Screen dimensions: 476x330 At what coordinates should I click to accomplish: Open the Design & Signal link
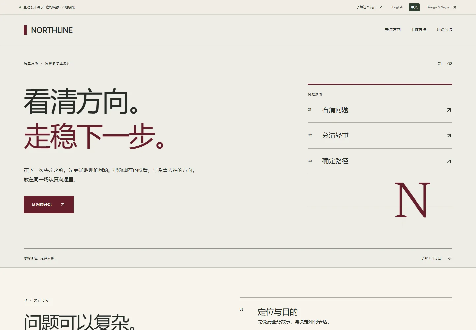coord(441,7)
